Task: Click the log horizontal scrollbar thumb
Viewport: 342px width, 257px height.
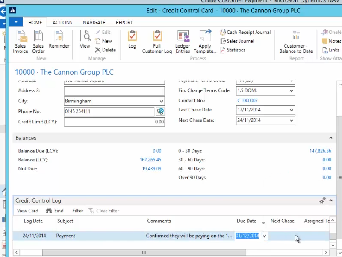Action: [144, 252]
